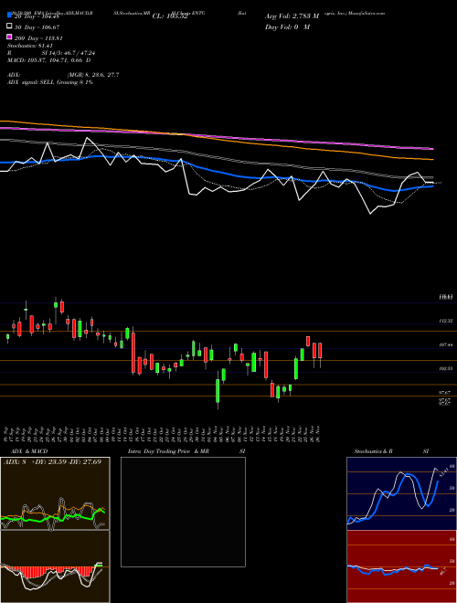Click the end of the blue 20-day average line
This screenshot has height=603, width=457.
(432, 186)
